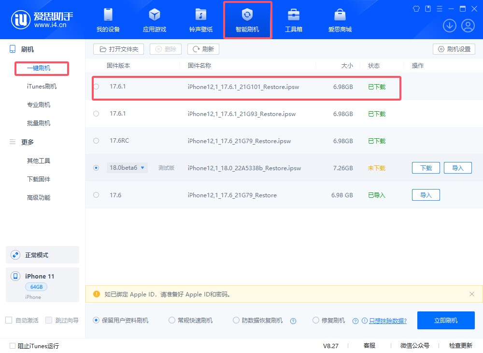Click 导入 button in 17.6 imported row
Viewport: 483px width, 353px height.
(426, 195)
